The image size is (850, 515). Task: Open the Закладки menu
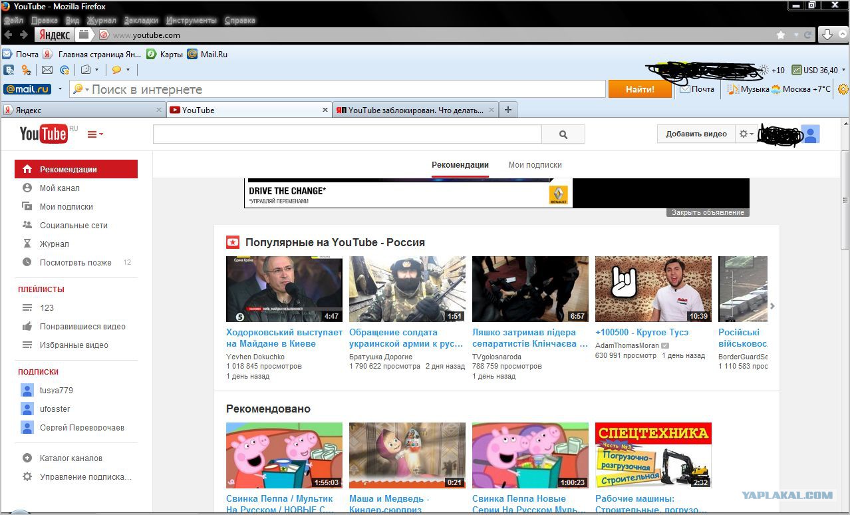point(141,20)
